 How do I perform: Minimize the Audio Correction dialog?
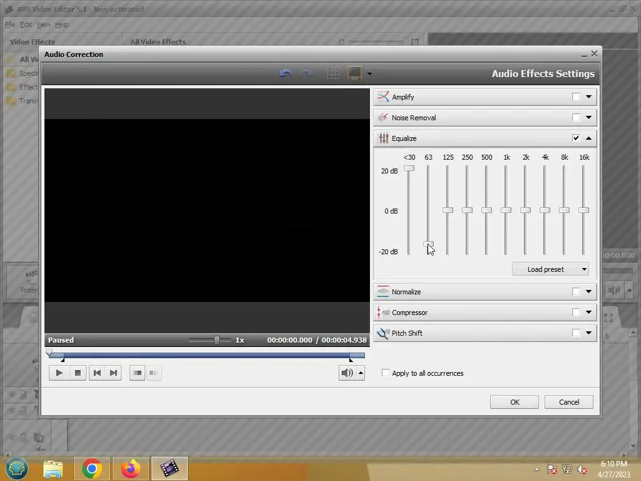tap(584, 54)
